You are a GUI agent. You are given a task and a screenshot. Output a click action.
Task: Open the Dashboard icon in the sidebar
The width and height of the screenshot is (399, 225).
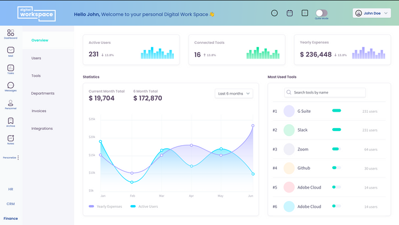click(x=10, y=33)
